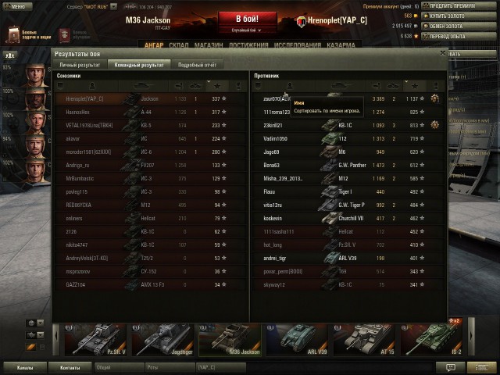Open the notifications speech bubble icon
This screenshot has width=500, height=375.
(450, 368)
